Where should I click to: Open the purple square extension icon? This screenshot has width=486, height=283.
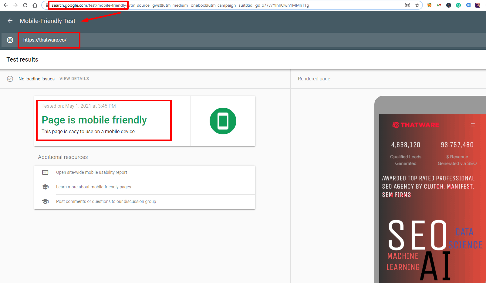[478, 5]
